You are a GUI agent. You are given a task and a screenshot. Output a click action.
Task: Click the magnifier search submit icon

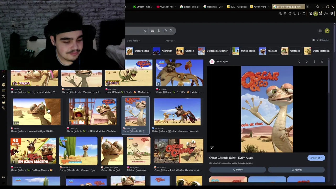pyautogui.click(x=171, y=31)
